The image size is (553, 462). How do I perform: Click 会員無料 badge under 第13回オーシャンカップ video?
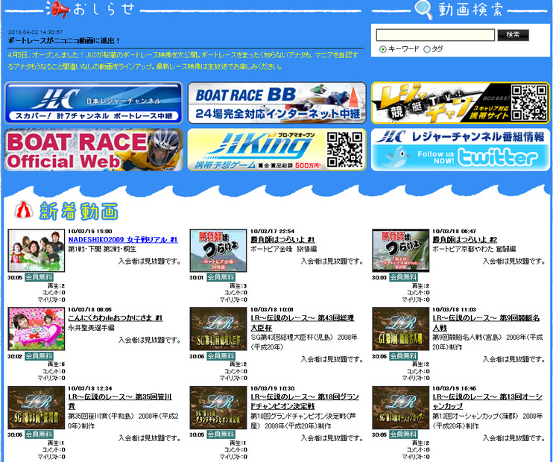click(403, 434)
